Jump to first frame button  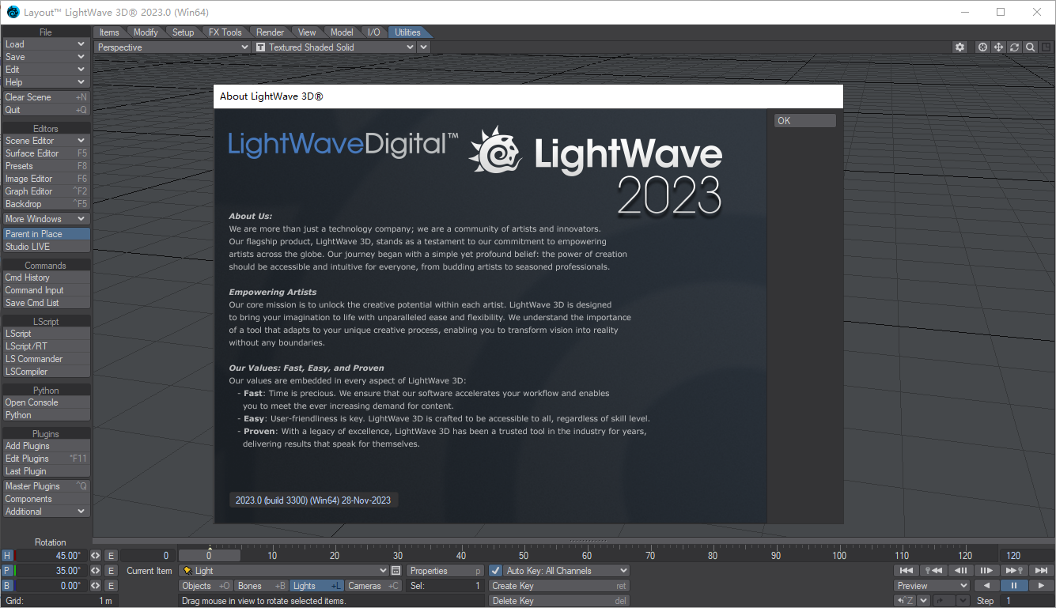click(x=906, y=571)
